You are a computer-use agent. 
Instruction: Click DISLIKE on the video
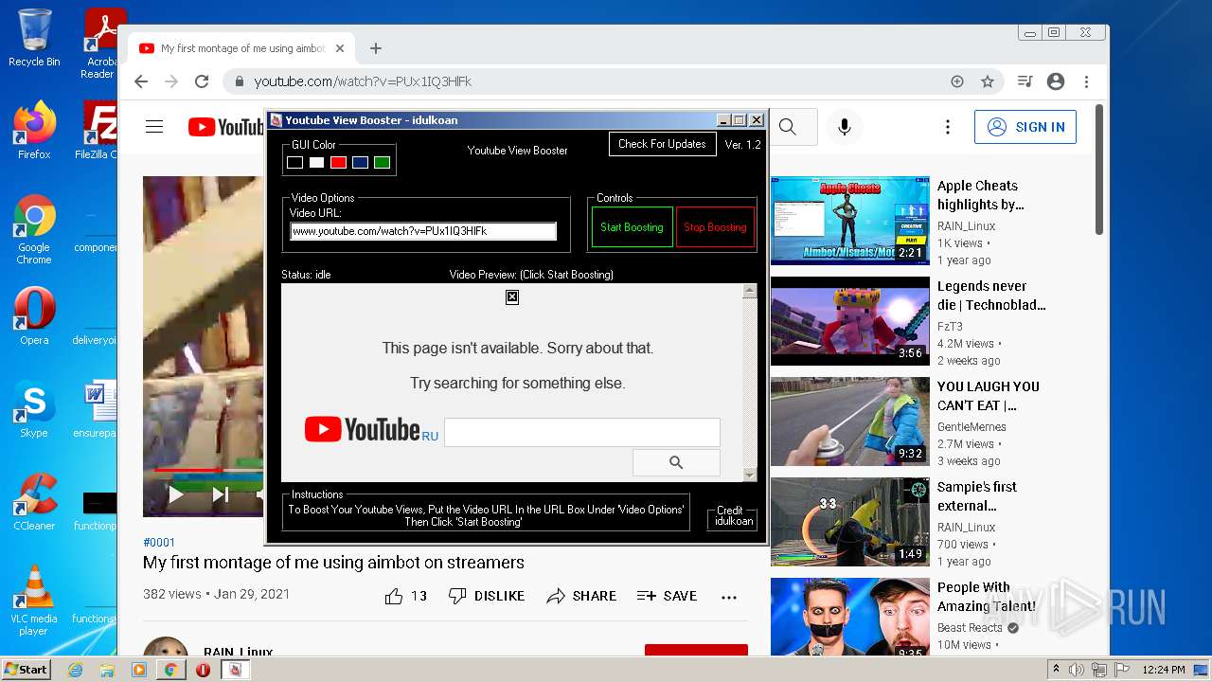pyautogui.click(x=487, y=596)
